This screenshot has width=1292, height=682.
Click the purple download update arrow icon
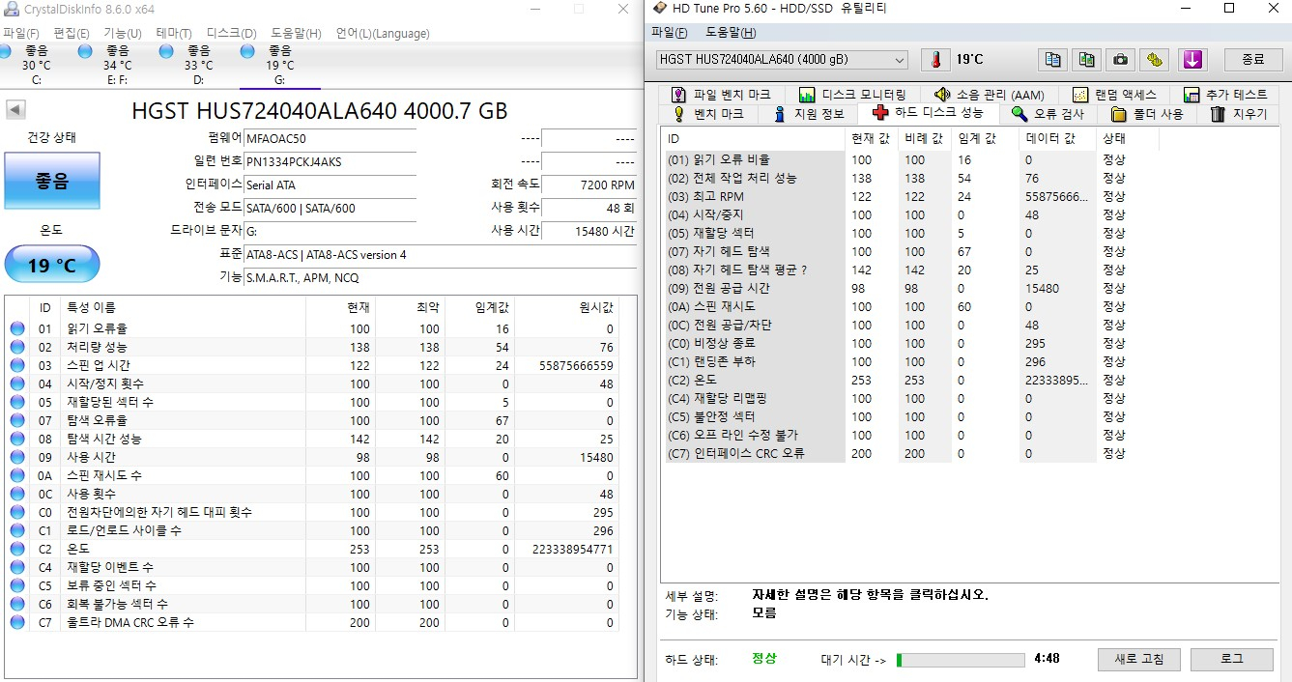point(1192,60)
